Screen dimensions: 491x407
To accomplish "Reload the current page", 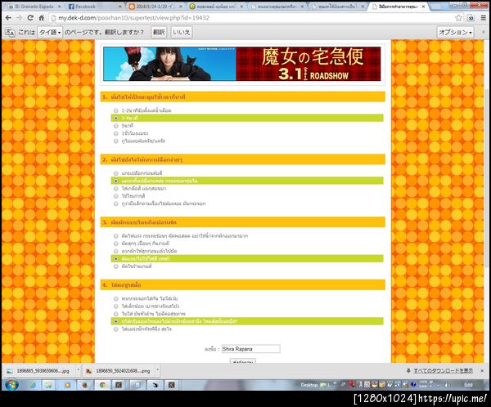I will 30,18.
